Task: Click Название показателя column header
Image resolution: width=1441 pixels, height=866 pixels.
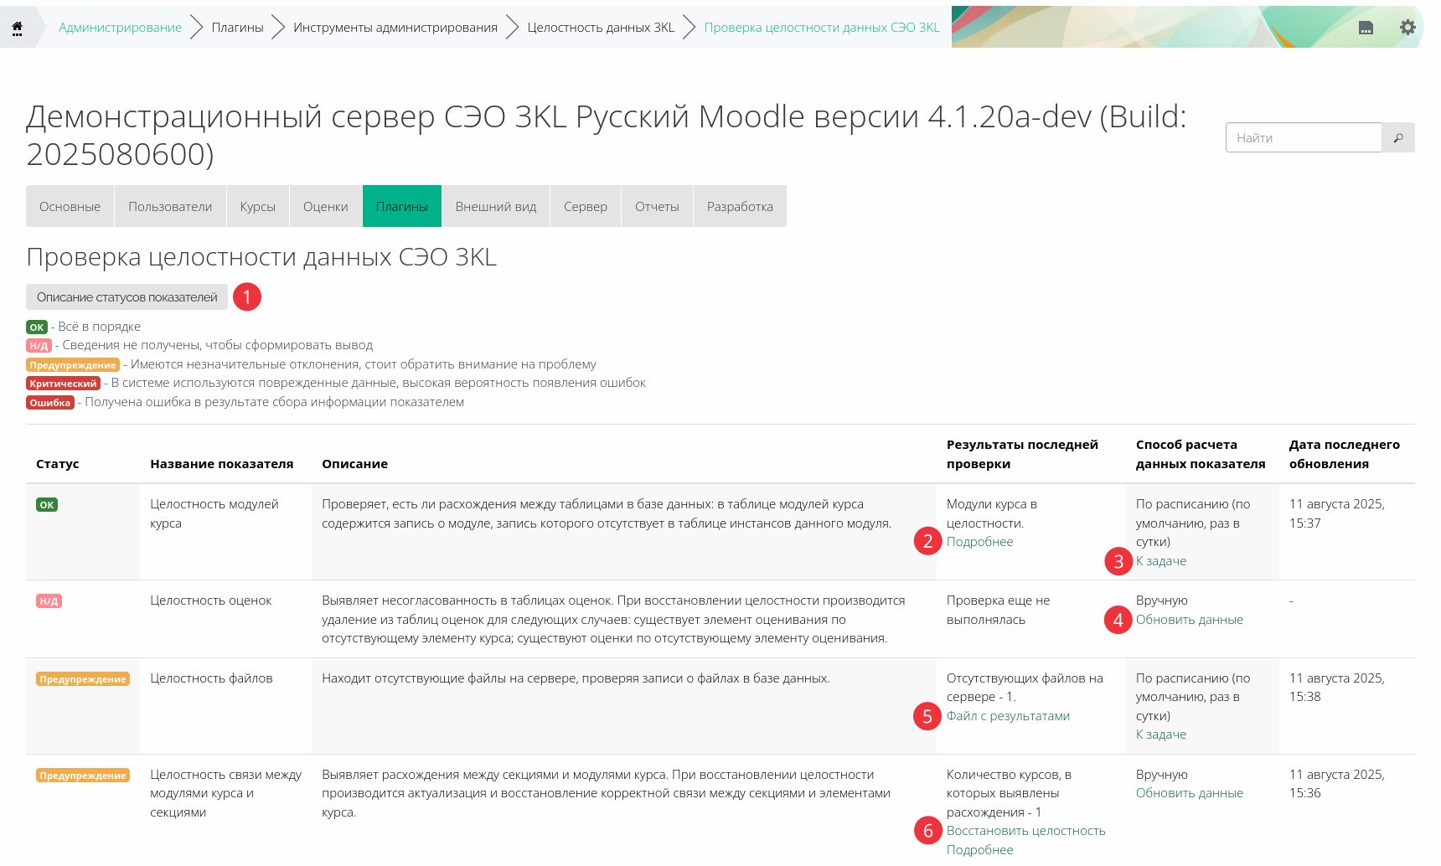Action: pos(221,464)
